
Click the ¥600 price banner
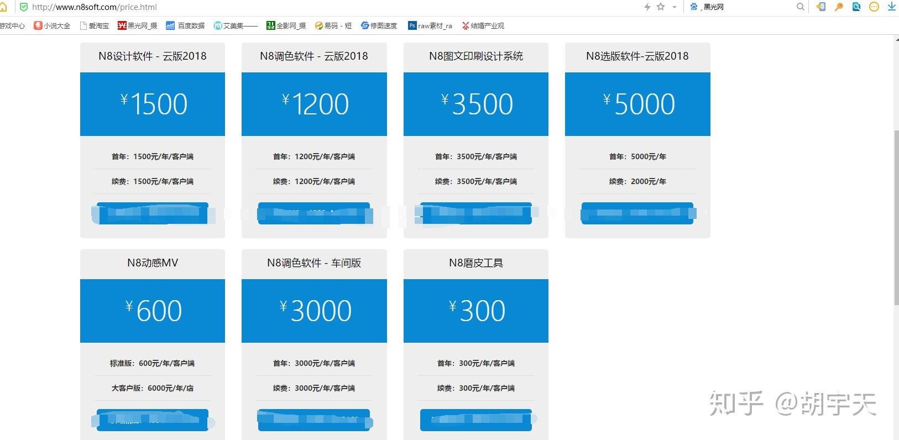153,311
